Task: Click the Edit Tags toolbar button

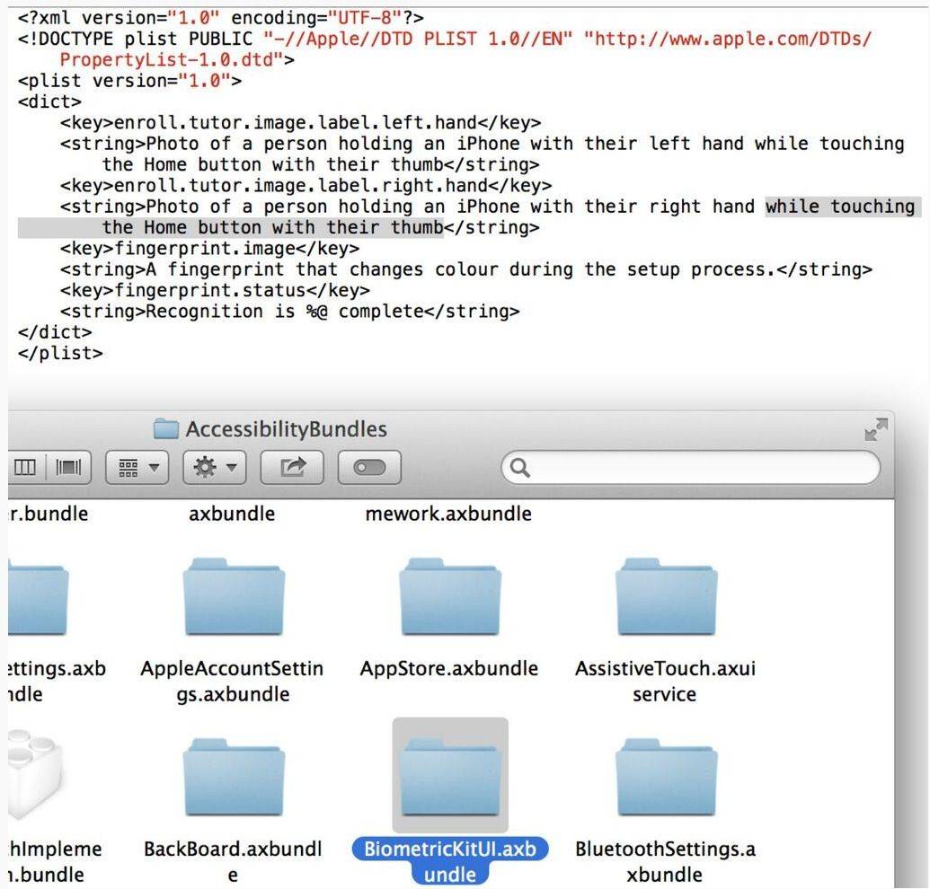Action: pos(369,468)
